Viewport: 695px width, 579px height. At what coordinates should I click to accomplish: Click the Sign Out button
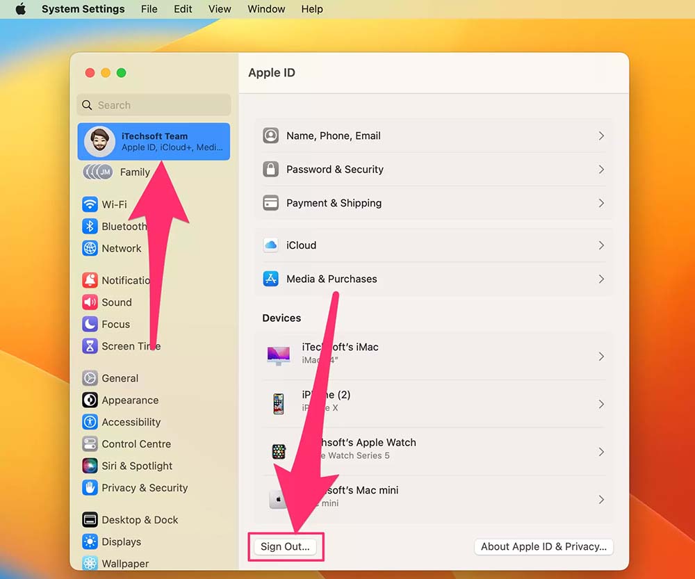286,546
